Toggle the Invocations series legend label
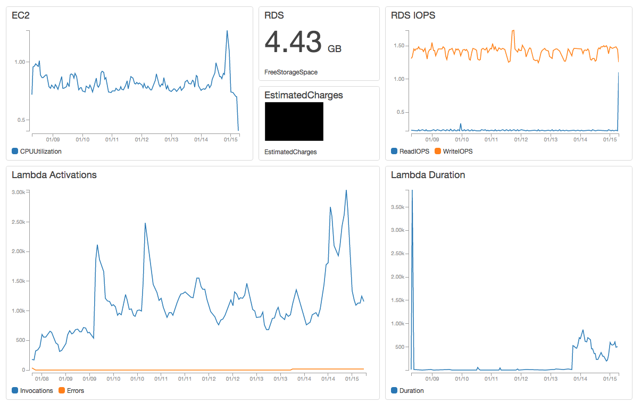This screenshot has height=411, width=641. click(x=36, y=391)
